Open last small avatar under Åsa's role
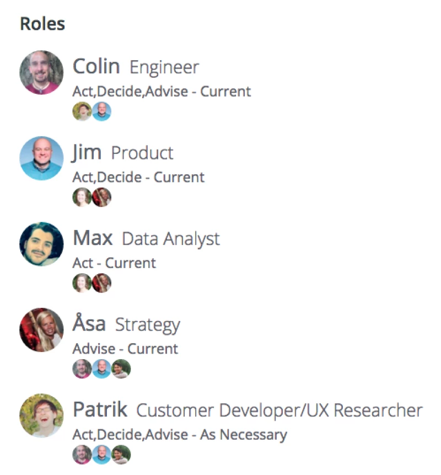The height and width of the screenshot is (475, 441). (121, 369)
